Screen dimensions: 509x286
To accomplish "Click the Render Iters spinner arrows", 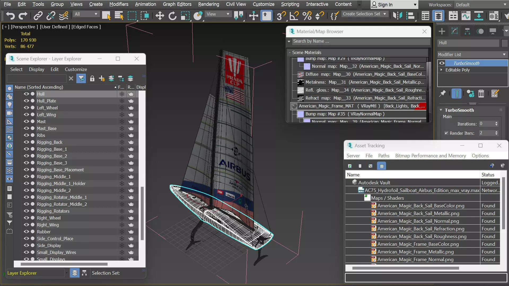I will click(x=496, y=133).
